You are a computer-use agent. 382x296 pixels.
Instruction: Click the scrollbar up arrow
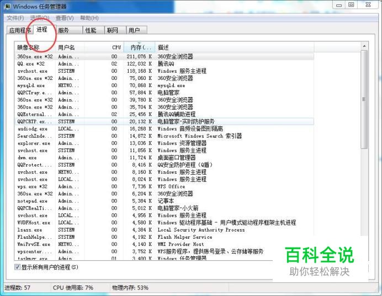[364, 46]
